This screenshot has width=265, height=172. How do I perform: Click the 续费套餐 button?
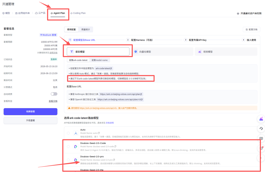pyautogui.click(x=30, y=112)
